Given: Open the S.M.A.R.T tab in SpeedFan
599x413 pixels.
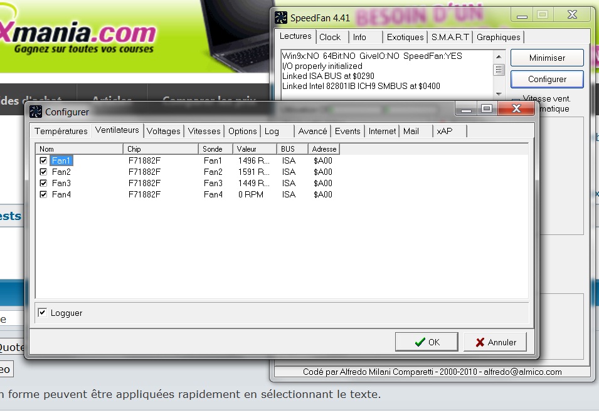Looking at the screenshot, I should (450, 37).
